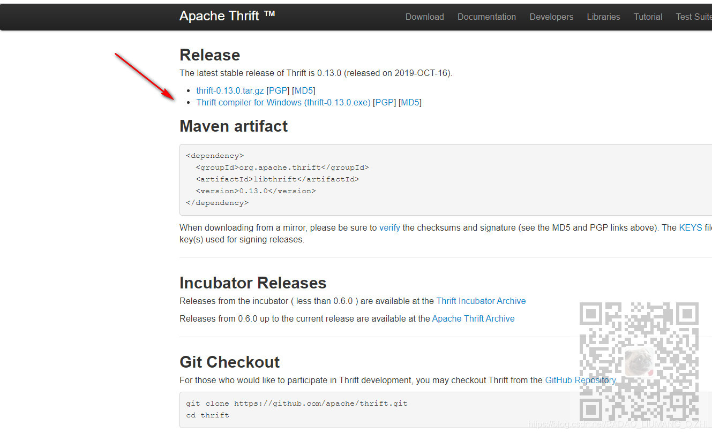
Task: Download the thrift-0.13.0.tar.gz release
Action: click(230, 90)
